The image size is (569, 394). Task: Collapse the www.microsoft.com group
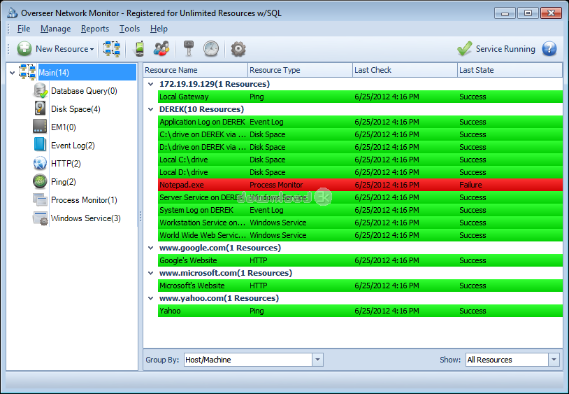click(150, 273)
